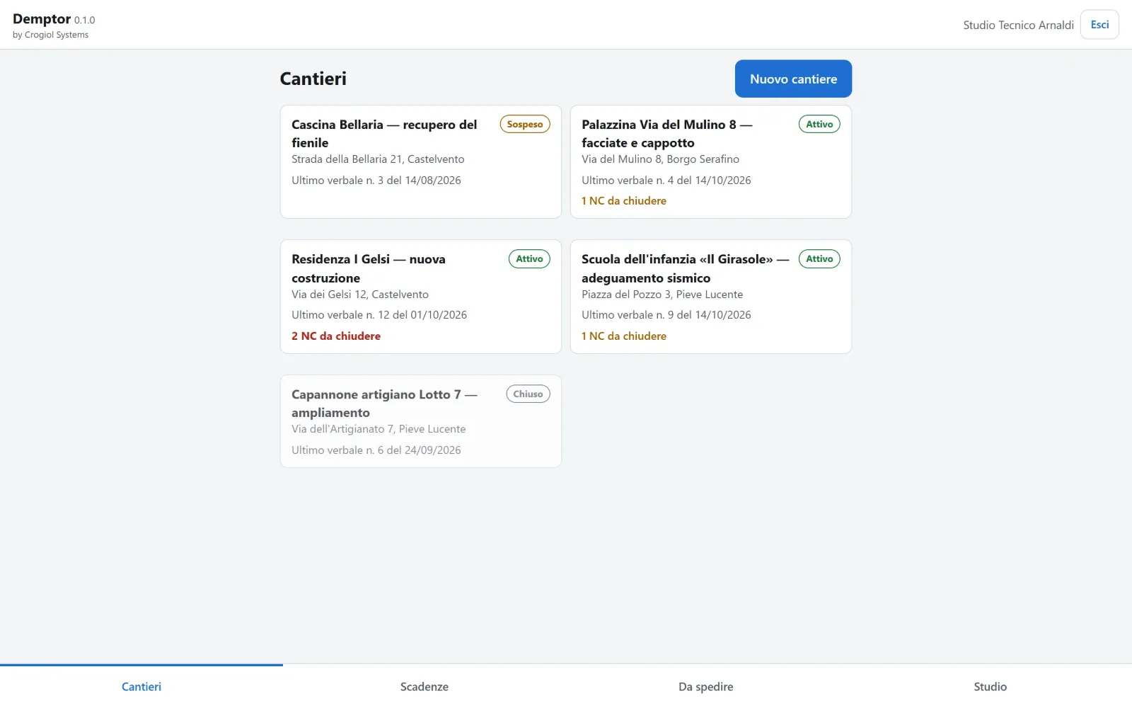Click the Demptor app title
Viewport: 1132px width, 708px height.
click(x=42, y=19)
